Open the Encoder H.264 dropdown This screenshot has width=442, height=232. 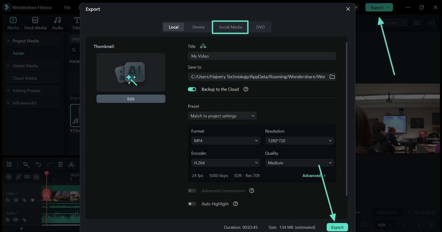pyautogui.click(x=226, y=163)
